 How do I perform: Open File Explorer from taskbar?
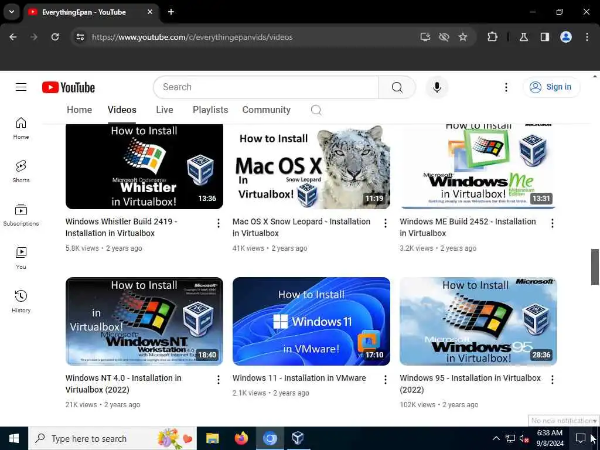coord(212,438)
